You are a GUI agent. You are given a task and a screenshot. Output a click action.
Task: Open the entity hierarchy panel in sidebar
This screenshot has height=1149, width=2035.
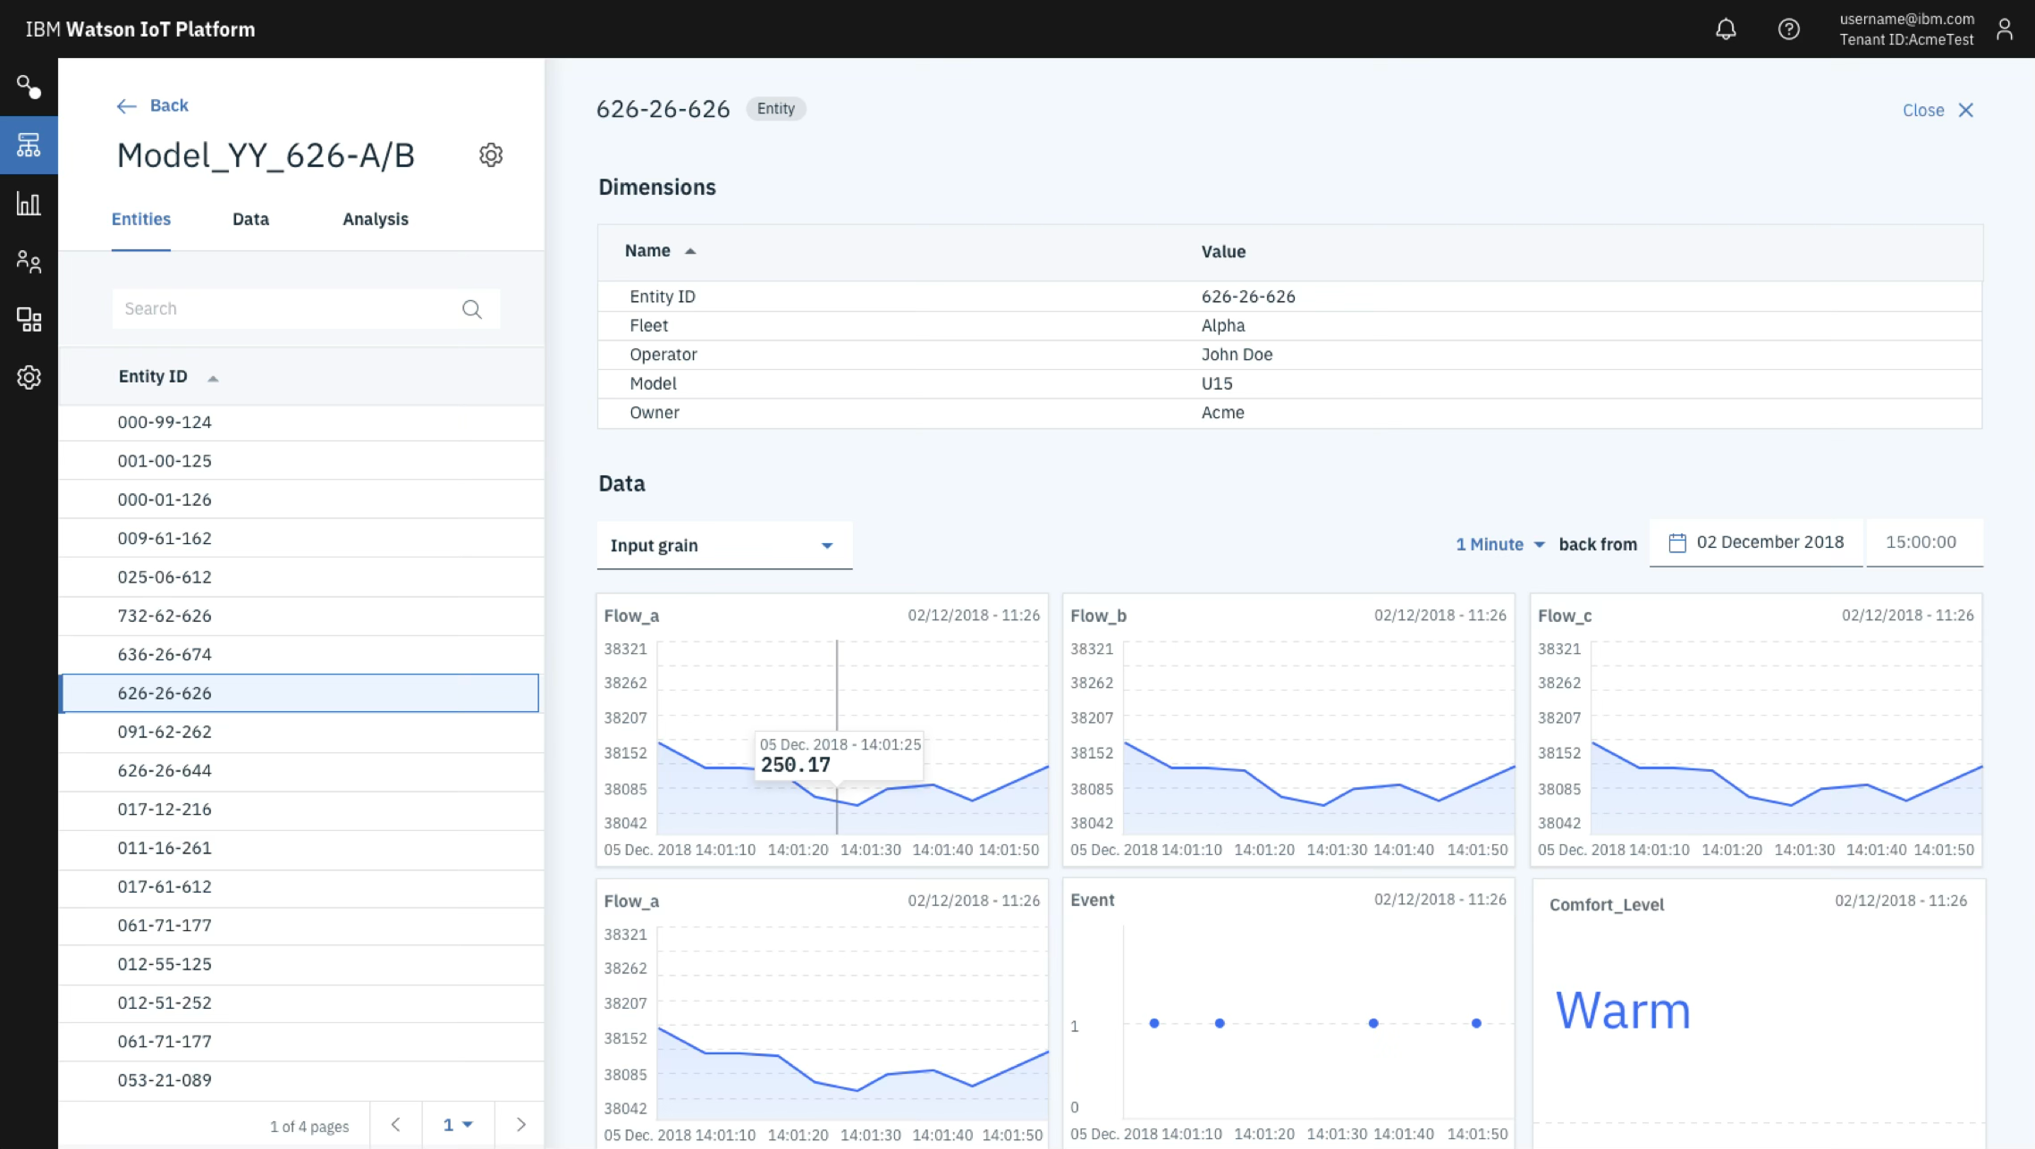(x=30, y=144)
